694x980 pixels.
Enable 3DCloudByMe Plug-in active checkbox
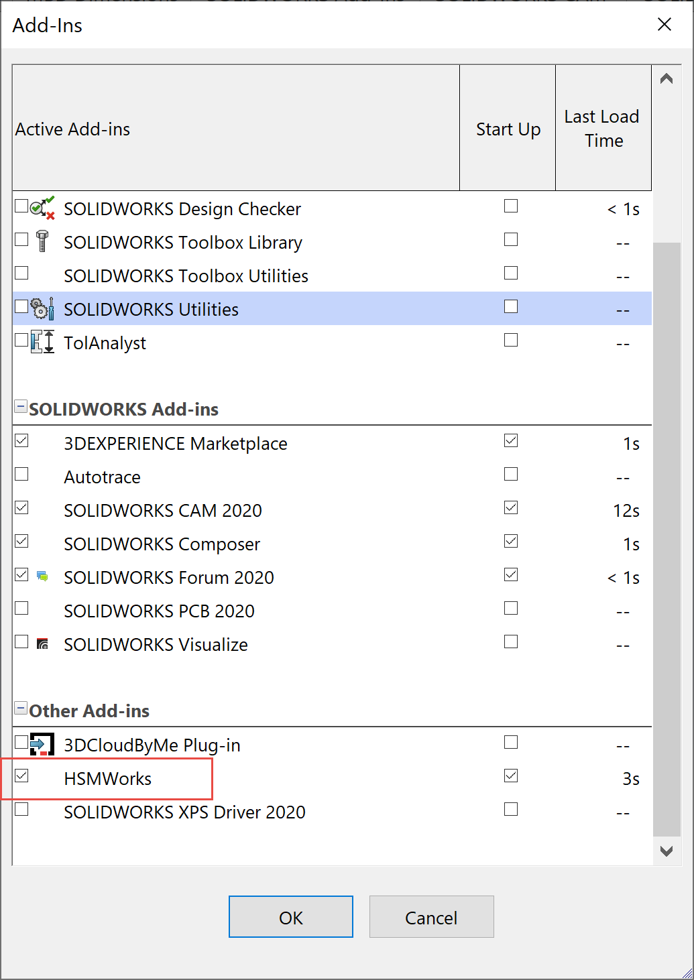pos(21,742)
